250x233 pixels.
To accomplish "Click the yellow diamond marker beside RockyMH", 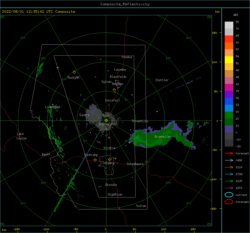I will click(74, 72).
